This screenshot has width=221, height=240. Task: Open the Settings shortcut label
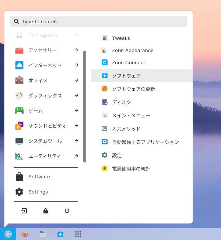(x=38, y=192)
